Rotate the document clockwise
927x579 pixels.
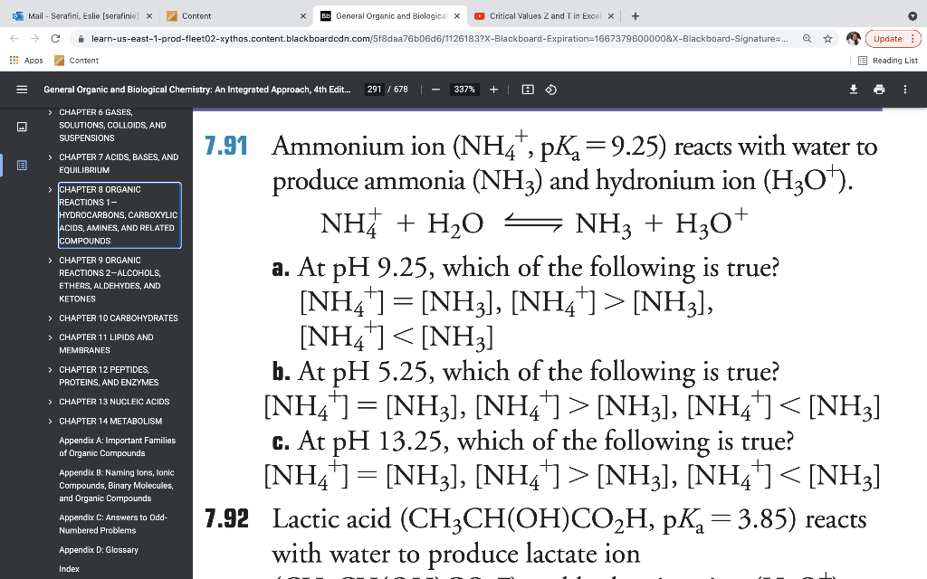pos(553,90)
